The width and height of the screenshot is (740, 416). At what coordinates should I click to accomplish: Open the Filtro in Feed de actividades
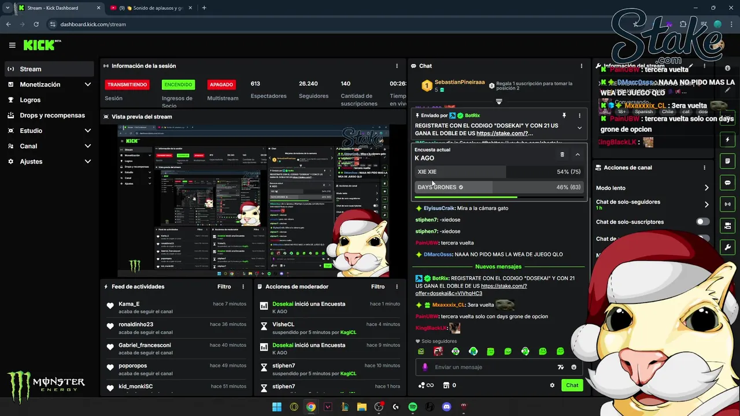(x=224, y=287)
